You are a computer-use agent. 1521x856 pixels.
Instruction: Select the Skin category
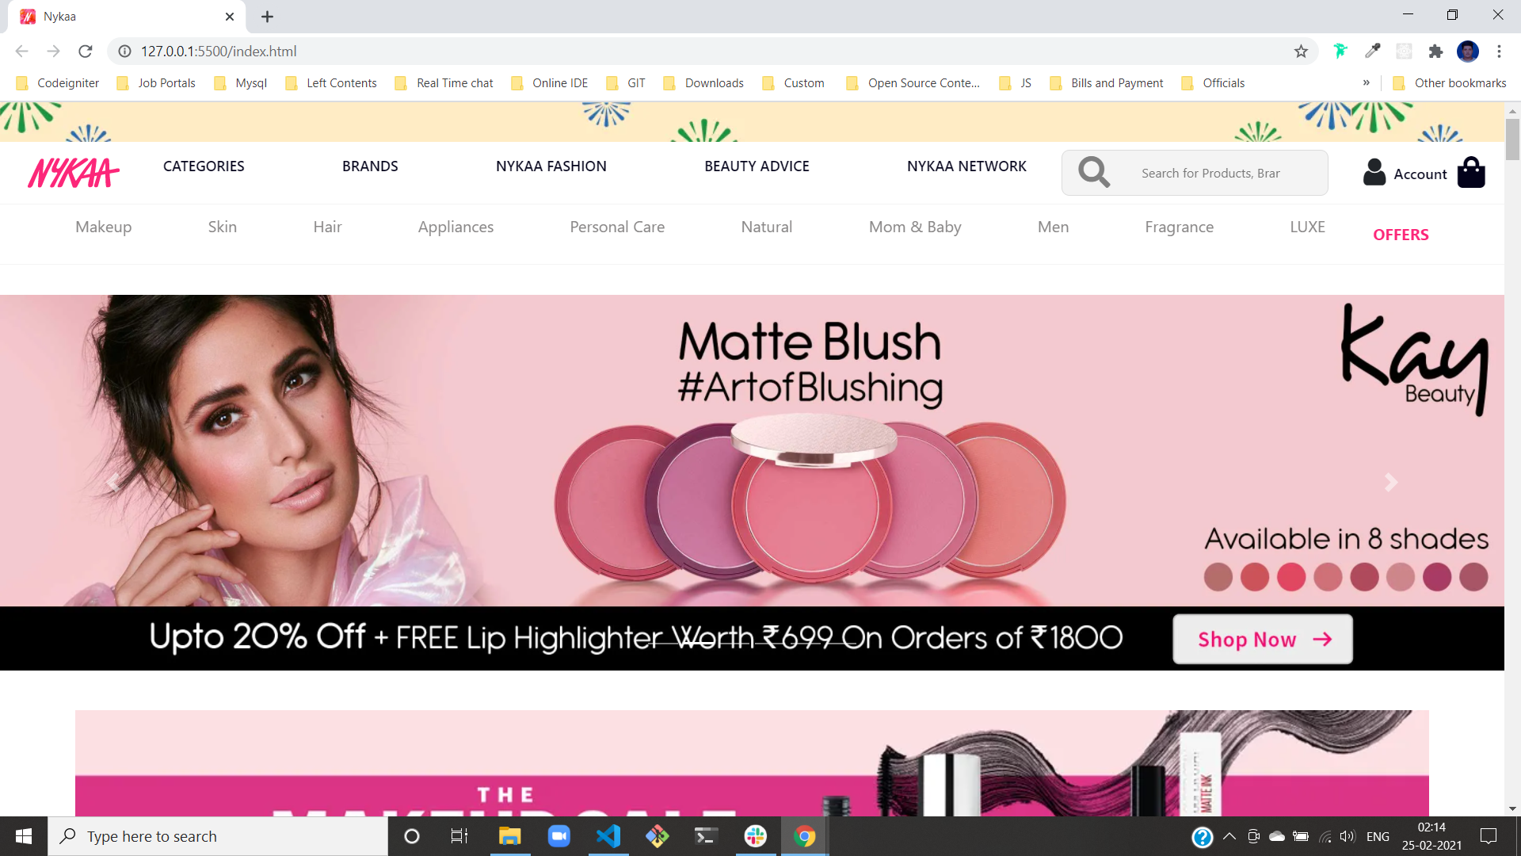pos(223,227)
